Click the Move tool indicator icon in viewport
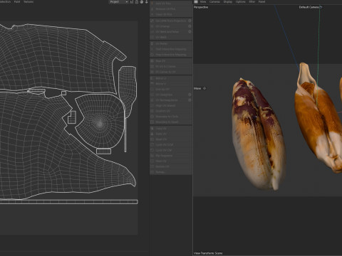Screen dimensions: 342x256 click(x=204, y=88)
